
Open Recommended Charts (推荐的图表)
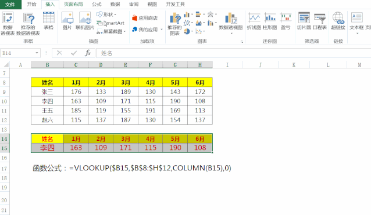[175, 24]
